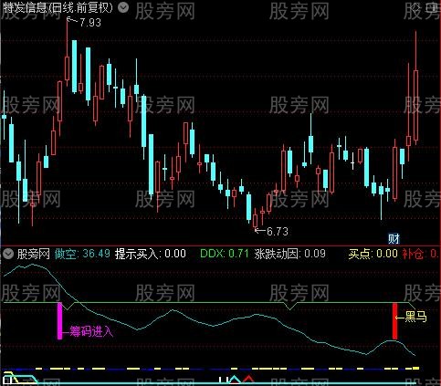This screenshot has width=441, height=386.
Task: Click the 黑马 annotation label
Action: tap(415, 317)
